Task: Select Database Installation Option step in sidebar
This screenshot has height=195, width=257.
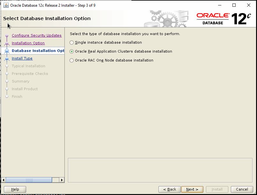Action: [x=38, y=51]
